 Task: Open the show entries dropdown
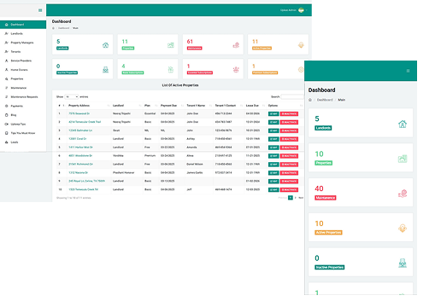71,97
